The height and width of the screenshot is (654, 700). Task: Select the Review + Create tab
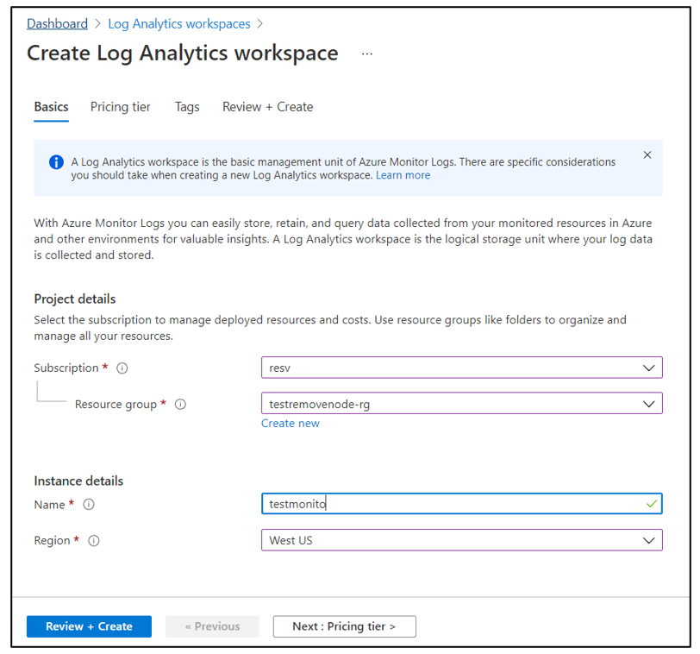(x=267, y=107)
